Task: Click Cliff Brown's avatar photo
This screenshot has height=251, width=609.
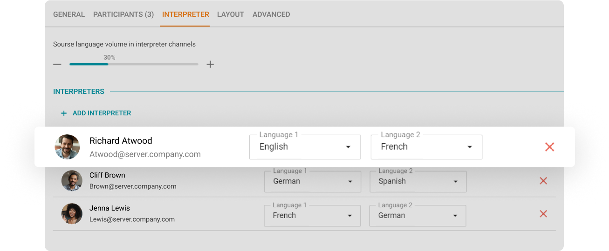Action: click(x=72, y=180)
